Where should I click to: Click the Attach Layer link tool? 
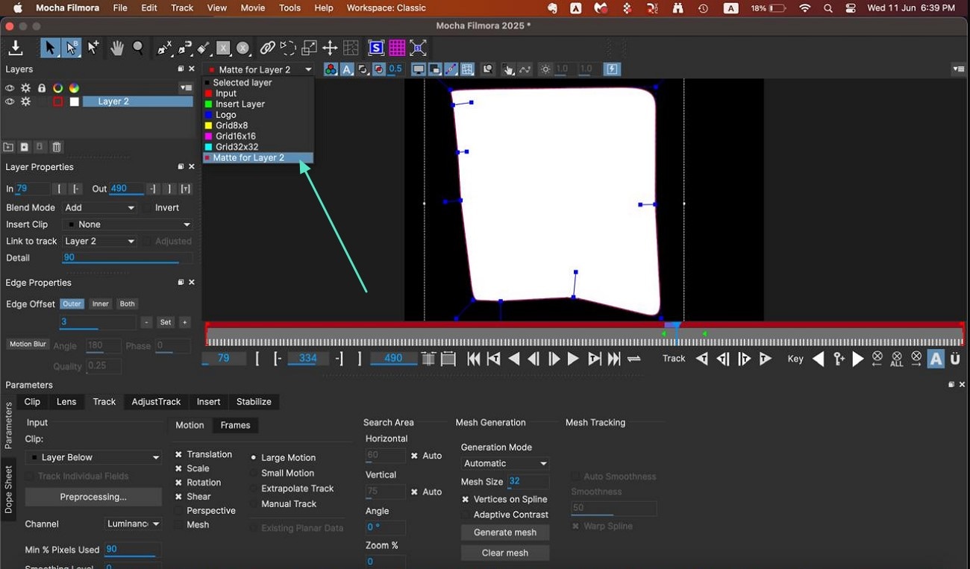pos(268,48)
